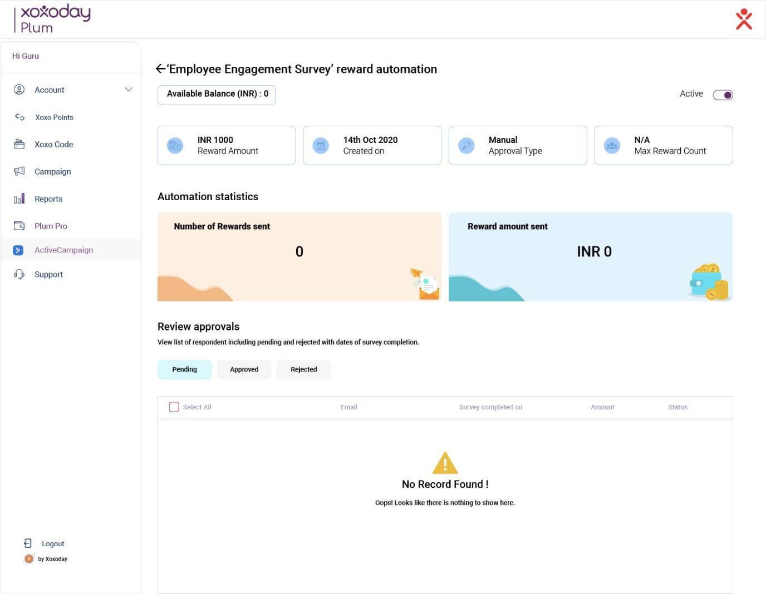Click the red Xoxoday logo at top right
This screenshot has height=594, width=766.
point(744,19)
